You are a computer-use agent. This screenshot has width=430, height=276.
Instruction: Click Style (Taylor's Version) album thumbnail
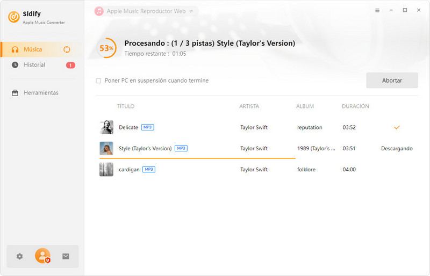pyautogui.click(x=106, y=148)
